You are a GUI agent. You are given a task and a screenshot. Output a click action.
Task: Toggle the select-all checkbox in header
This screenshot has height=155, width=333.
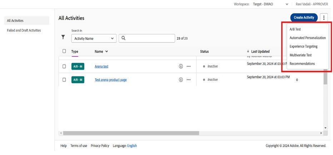pos(64,51)
